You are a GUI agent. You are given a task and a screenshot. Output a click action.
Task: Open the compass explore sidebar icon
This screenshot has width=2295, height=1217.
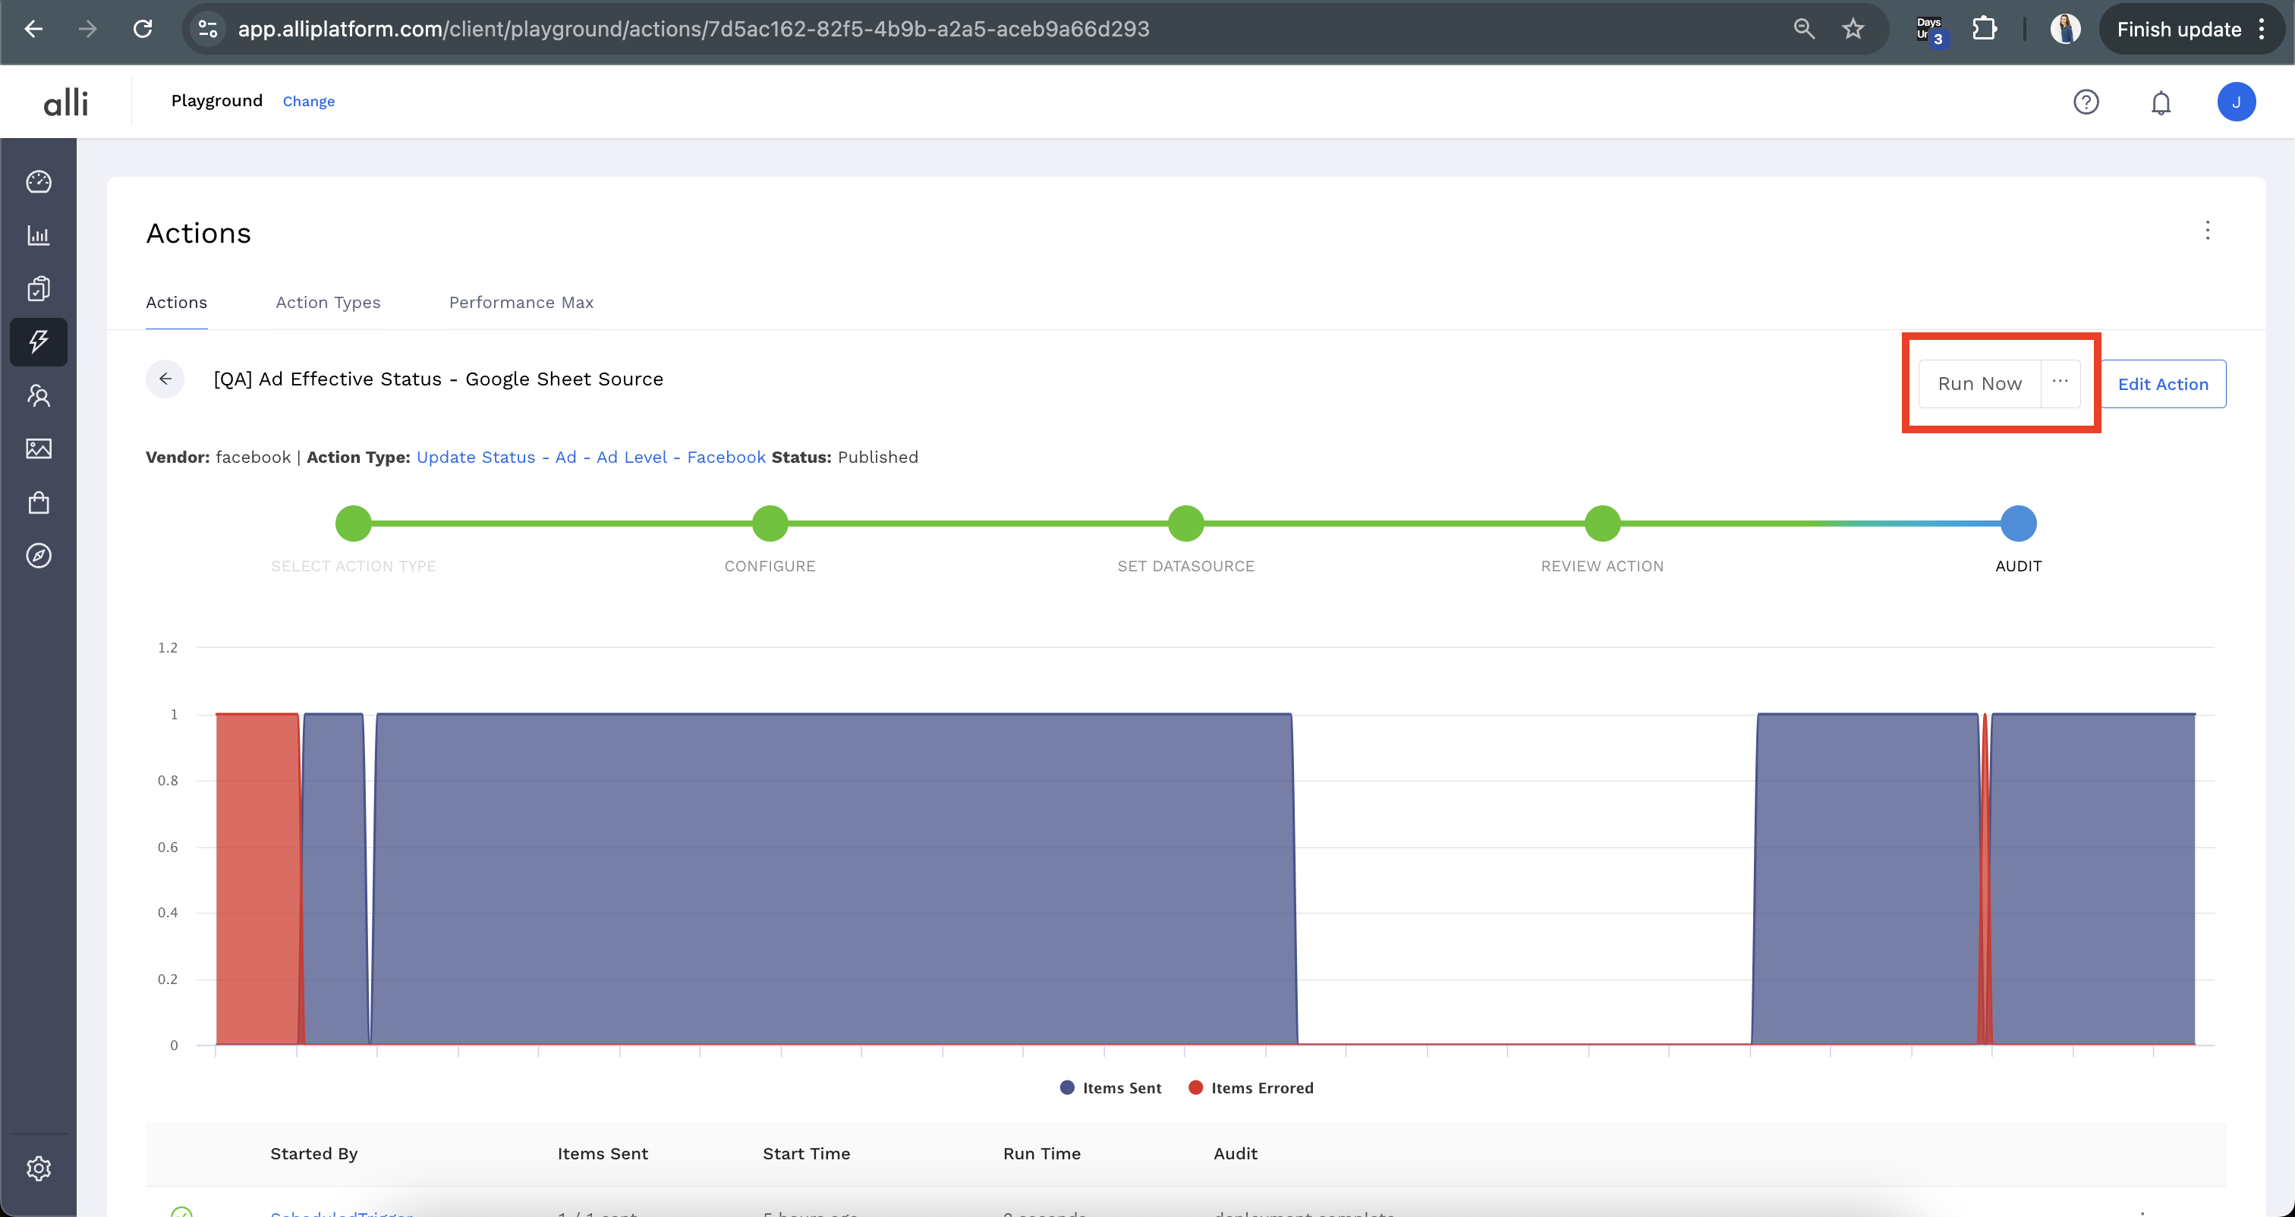(x=38, y=556)
